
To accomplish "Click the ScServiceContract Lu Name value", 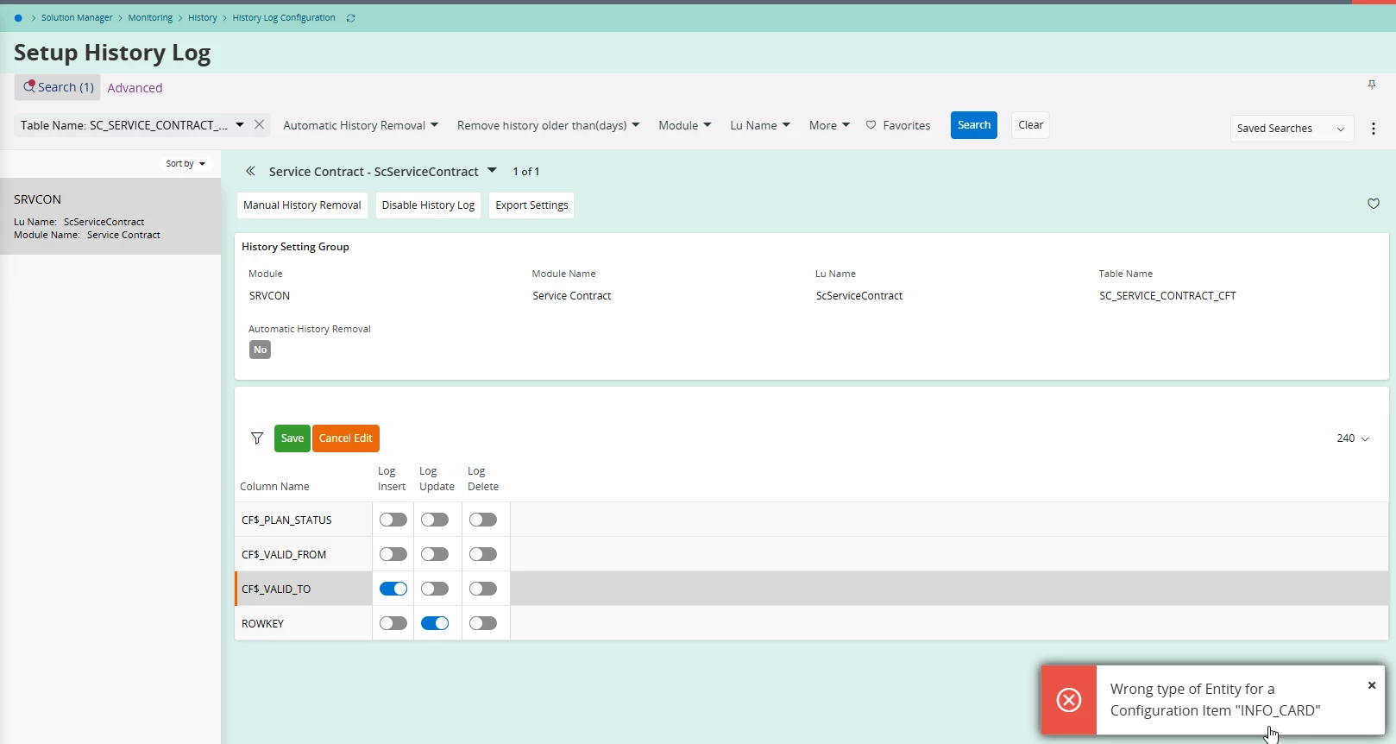I will click(859, 296).
